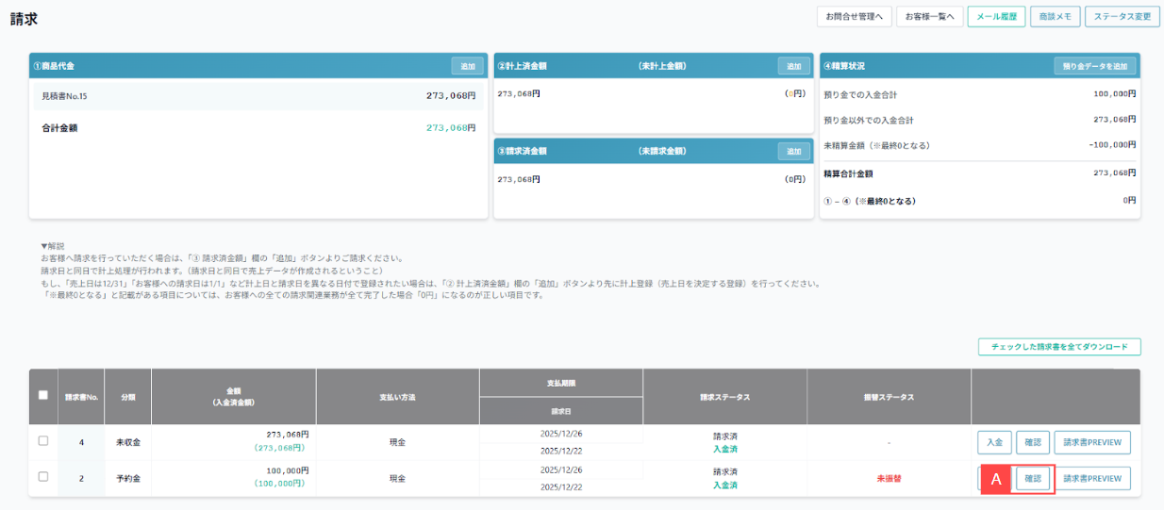Open 請求書PREVIEW for invoice No. 4

coord(1091,442)
